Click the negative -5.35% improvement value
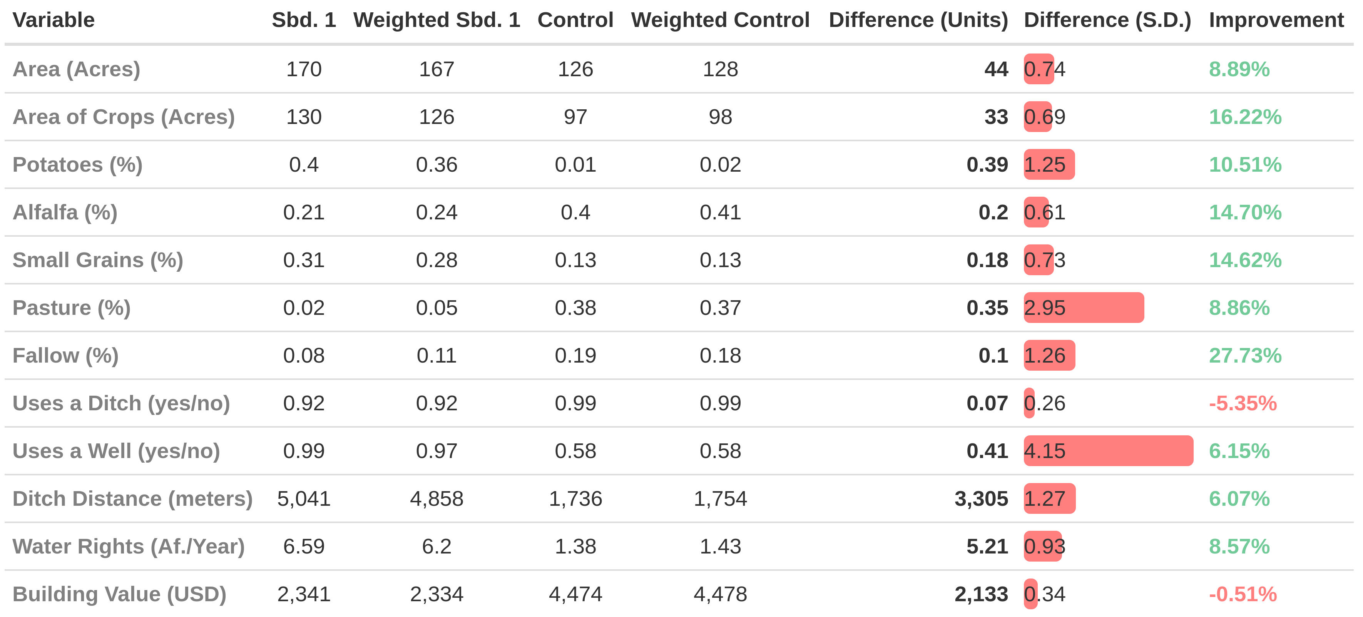Screen dimensions: 1363x617 coord(1243,403)
